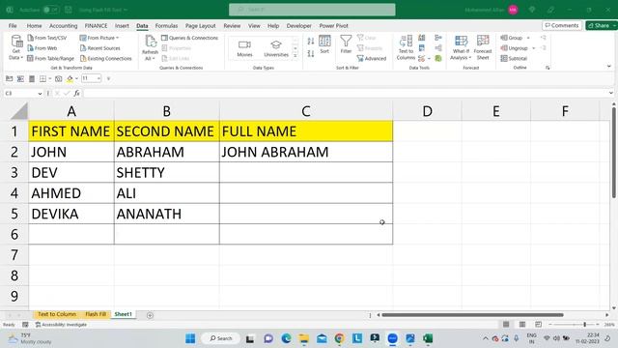618x348 pixels.
Task: Click the camera icon in quick toolbar
Action: [58, 79]
